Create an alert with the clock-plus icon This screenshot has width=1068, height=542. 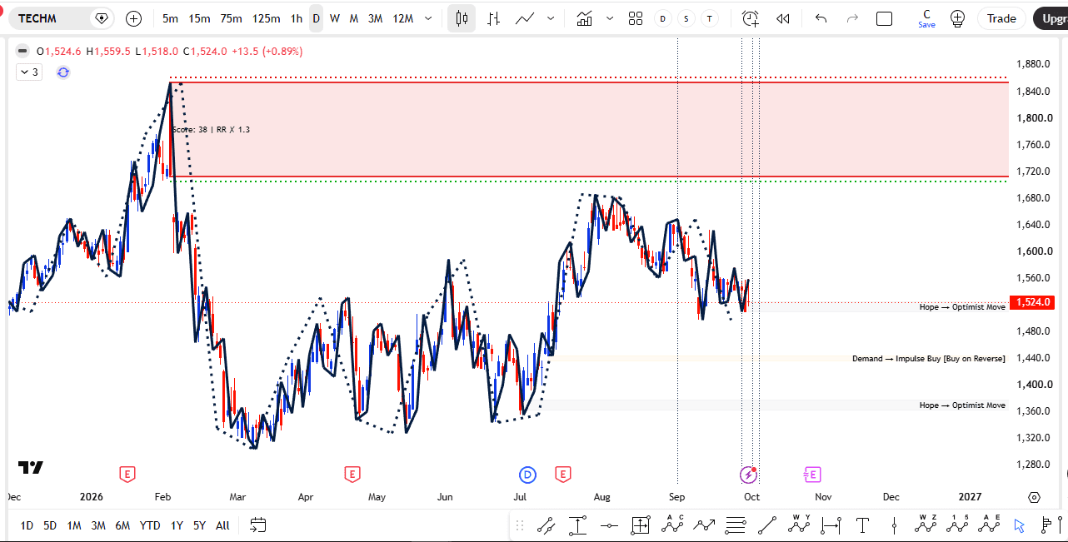point(751,18)
